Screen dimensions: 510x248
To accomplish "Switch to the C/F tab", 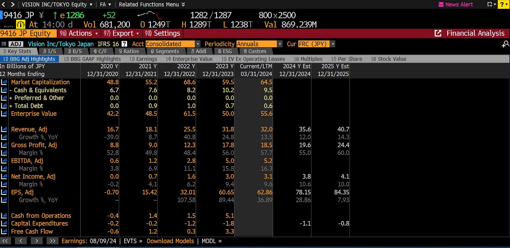I will pos(100,51).
